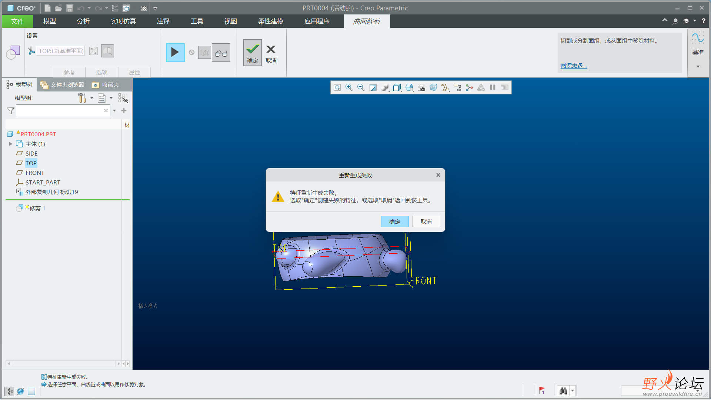Toggle the unattached preview button
Viewport: 711px width, 400px height.
(x=204, y=53)
